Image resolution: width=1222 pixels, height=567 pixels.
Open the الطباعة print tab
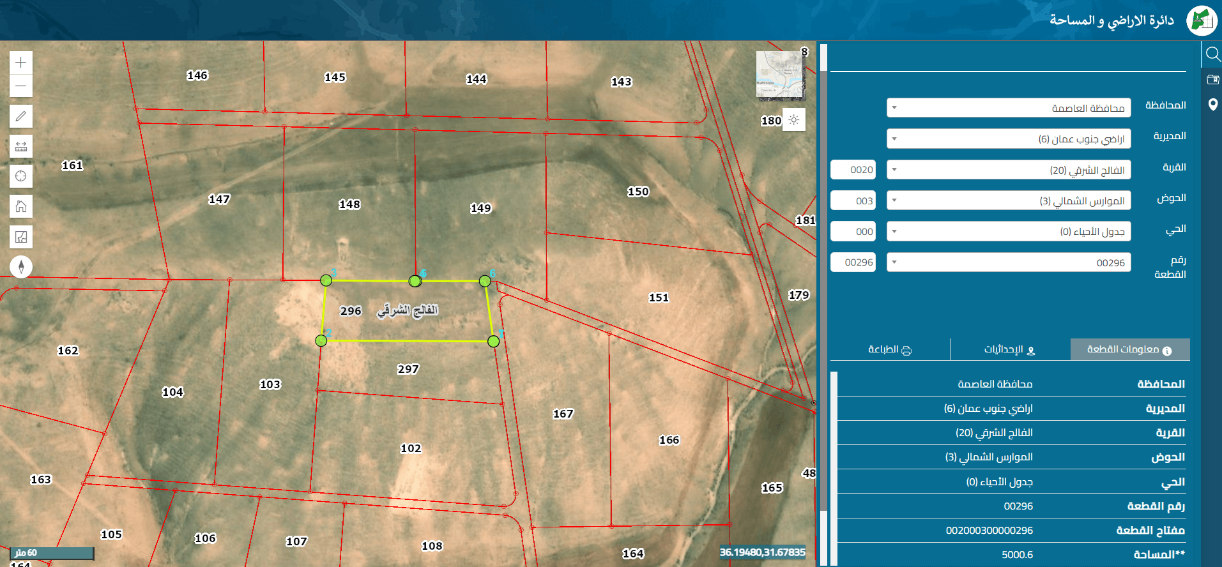(890, 349)
